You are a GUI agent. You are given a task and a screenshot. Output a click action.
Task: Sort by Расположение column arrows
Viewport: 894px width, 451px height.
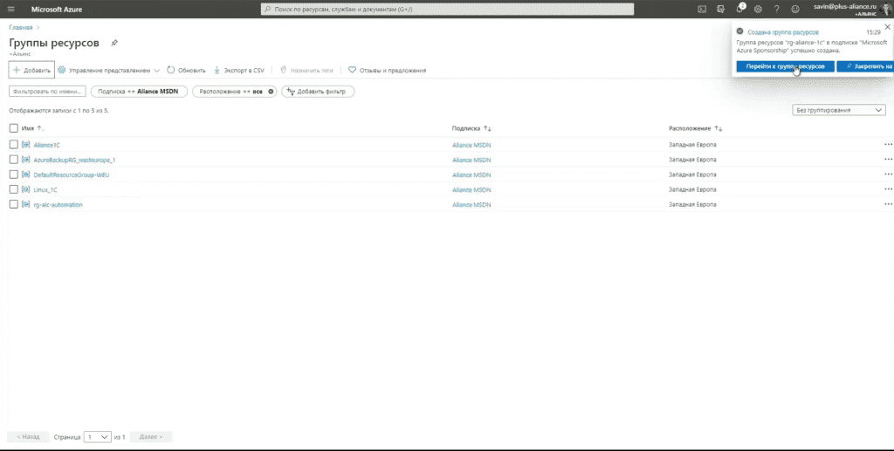719,129
